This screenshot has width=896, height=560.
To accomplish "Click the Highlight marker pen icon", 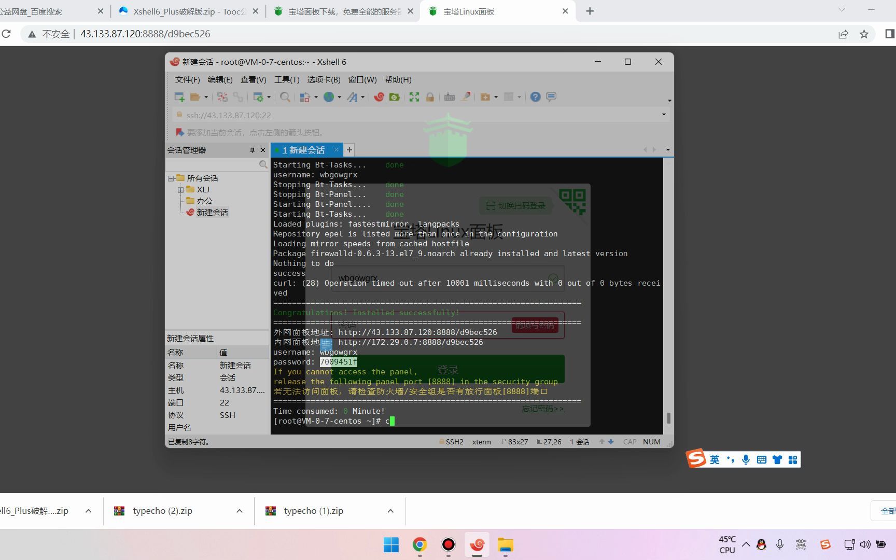I will [466, 97].
